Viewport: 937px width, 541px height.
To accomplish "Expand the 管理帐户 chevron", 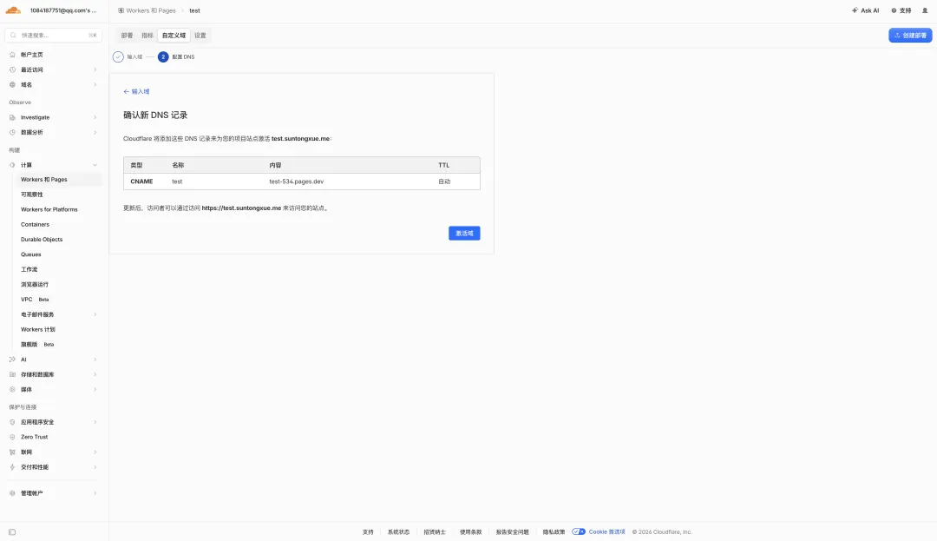I will [x=95, y=493].
